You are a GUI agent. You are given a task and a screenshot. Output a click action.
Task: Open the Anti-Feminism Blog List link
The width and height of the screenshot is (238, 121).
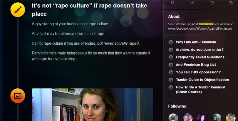tap(196, 65)
